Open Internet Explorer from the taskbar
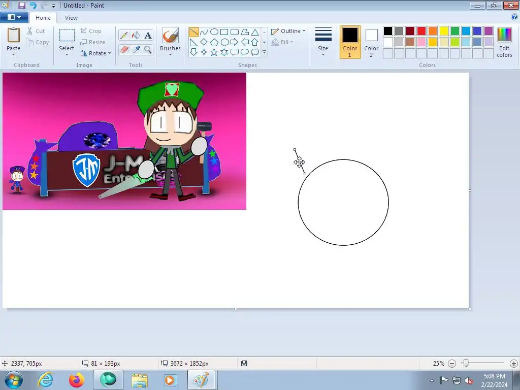 (x=45, y=380)
